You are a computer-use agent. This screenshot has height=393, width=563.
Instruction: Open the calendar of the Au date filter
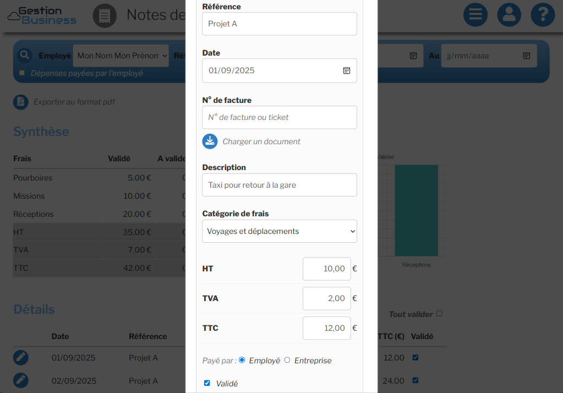tap(526, 56)
